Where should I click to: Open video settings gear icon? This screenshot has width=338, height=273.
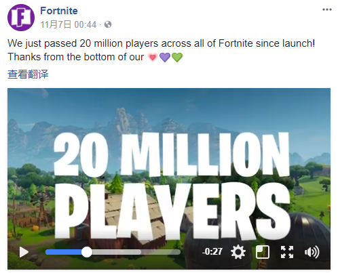238,252
